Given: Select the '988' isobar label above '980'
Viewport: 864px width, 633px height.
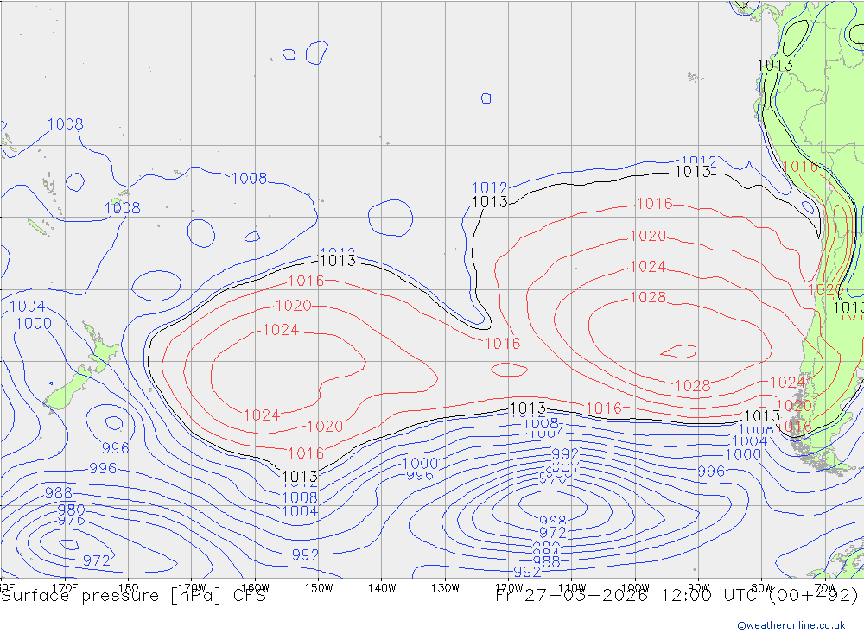Looking at the screenshot, I should pos(59,492).
